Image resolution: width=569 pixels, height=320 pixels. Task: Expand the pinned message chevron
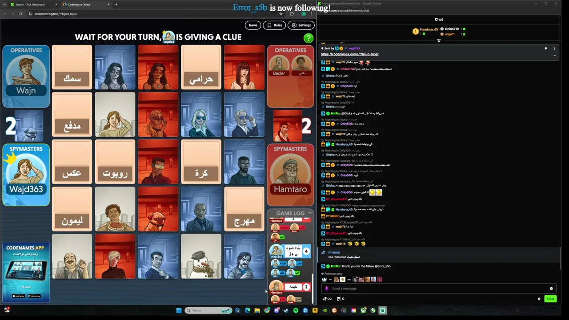pos(554,56)
